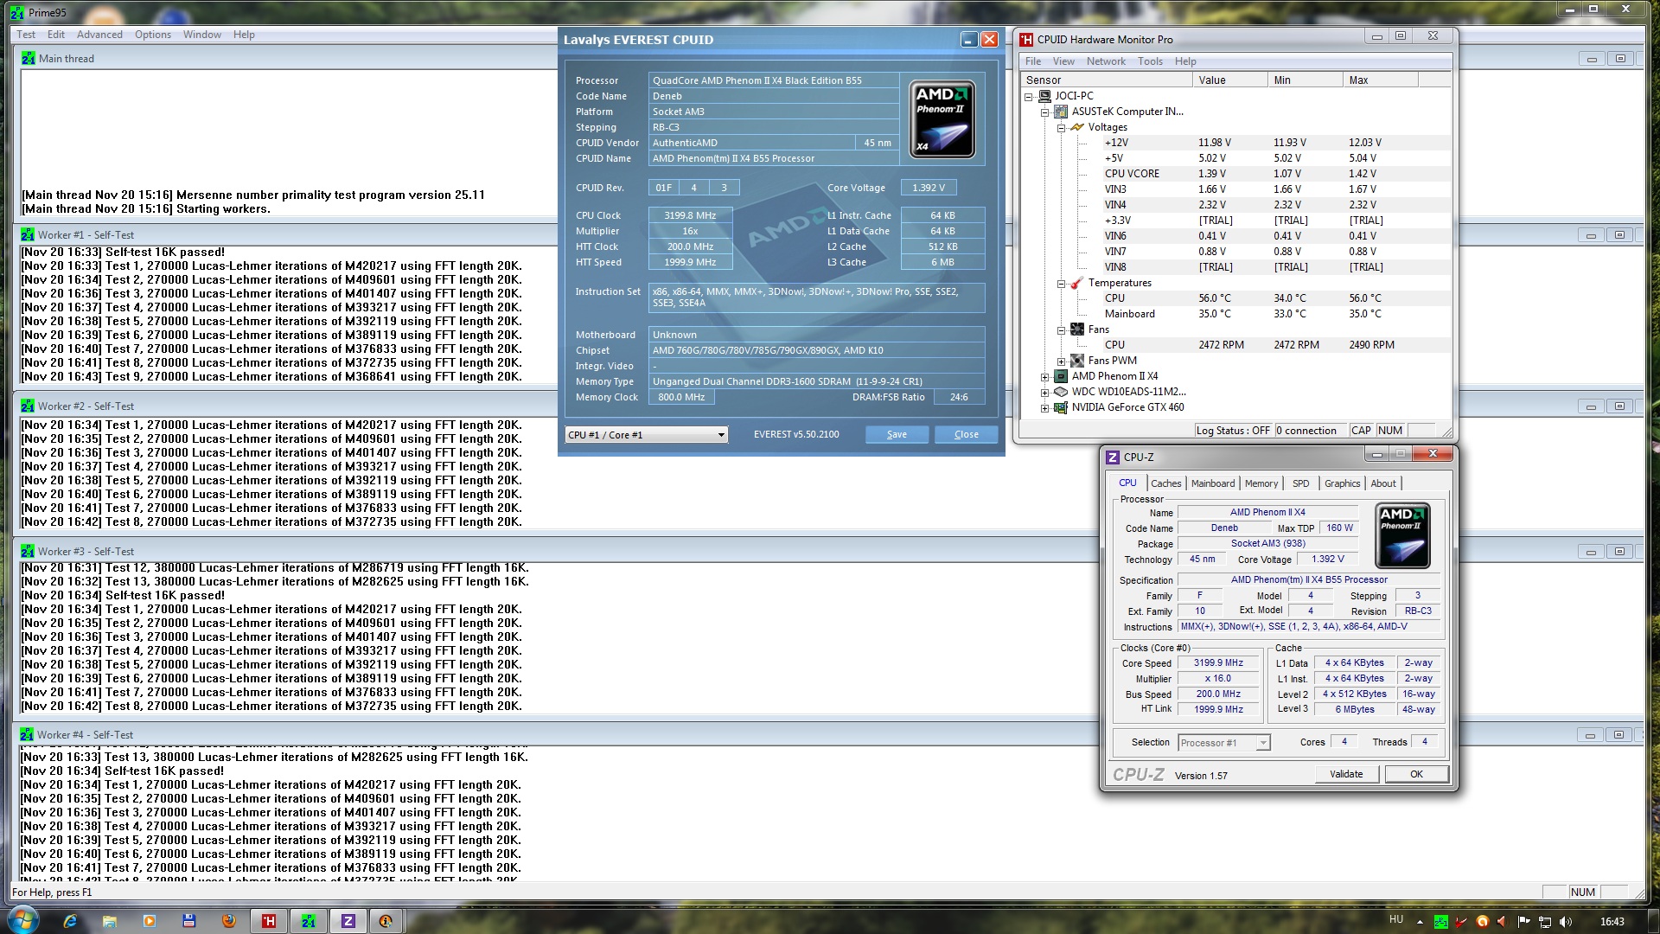Click the Temperatures thermometer icon
The image size is (1660, 934).
(1077, 283)
